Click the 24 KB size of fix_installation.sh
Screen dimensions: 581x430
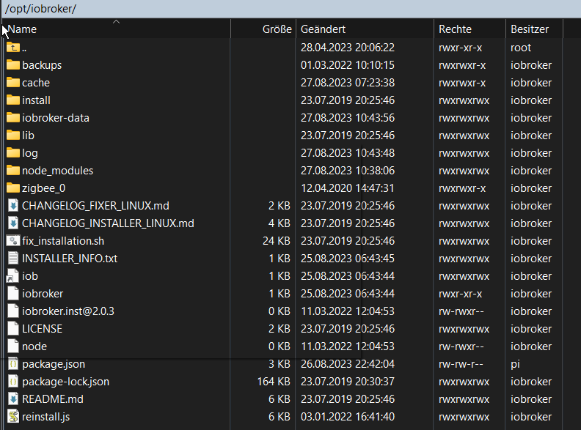click(x=277, y=241)
